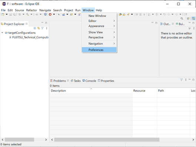The width and height of the screenshot is (196, 147).
Task: Toggle Link with Editor in Project Explorer
Action: pos(39,28)
